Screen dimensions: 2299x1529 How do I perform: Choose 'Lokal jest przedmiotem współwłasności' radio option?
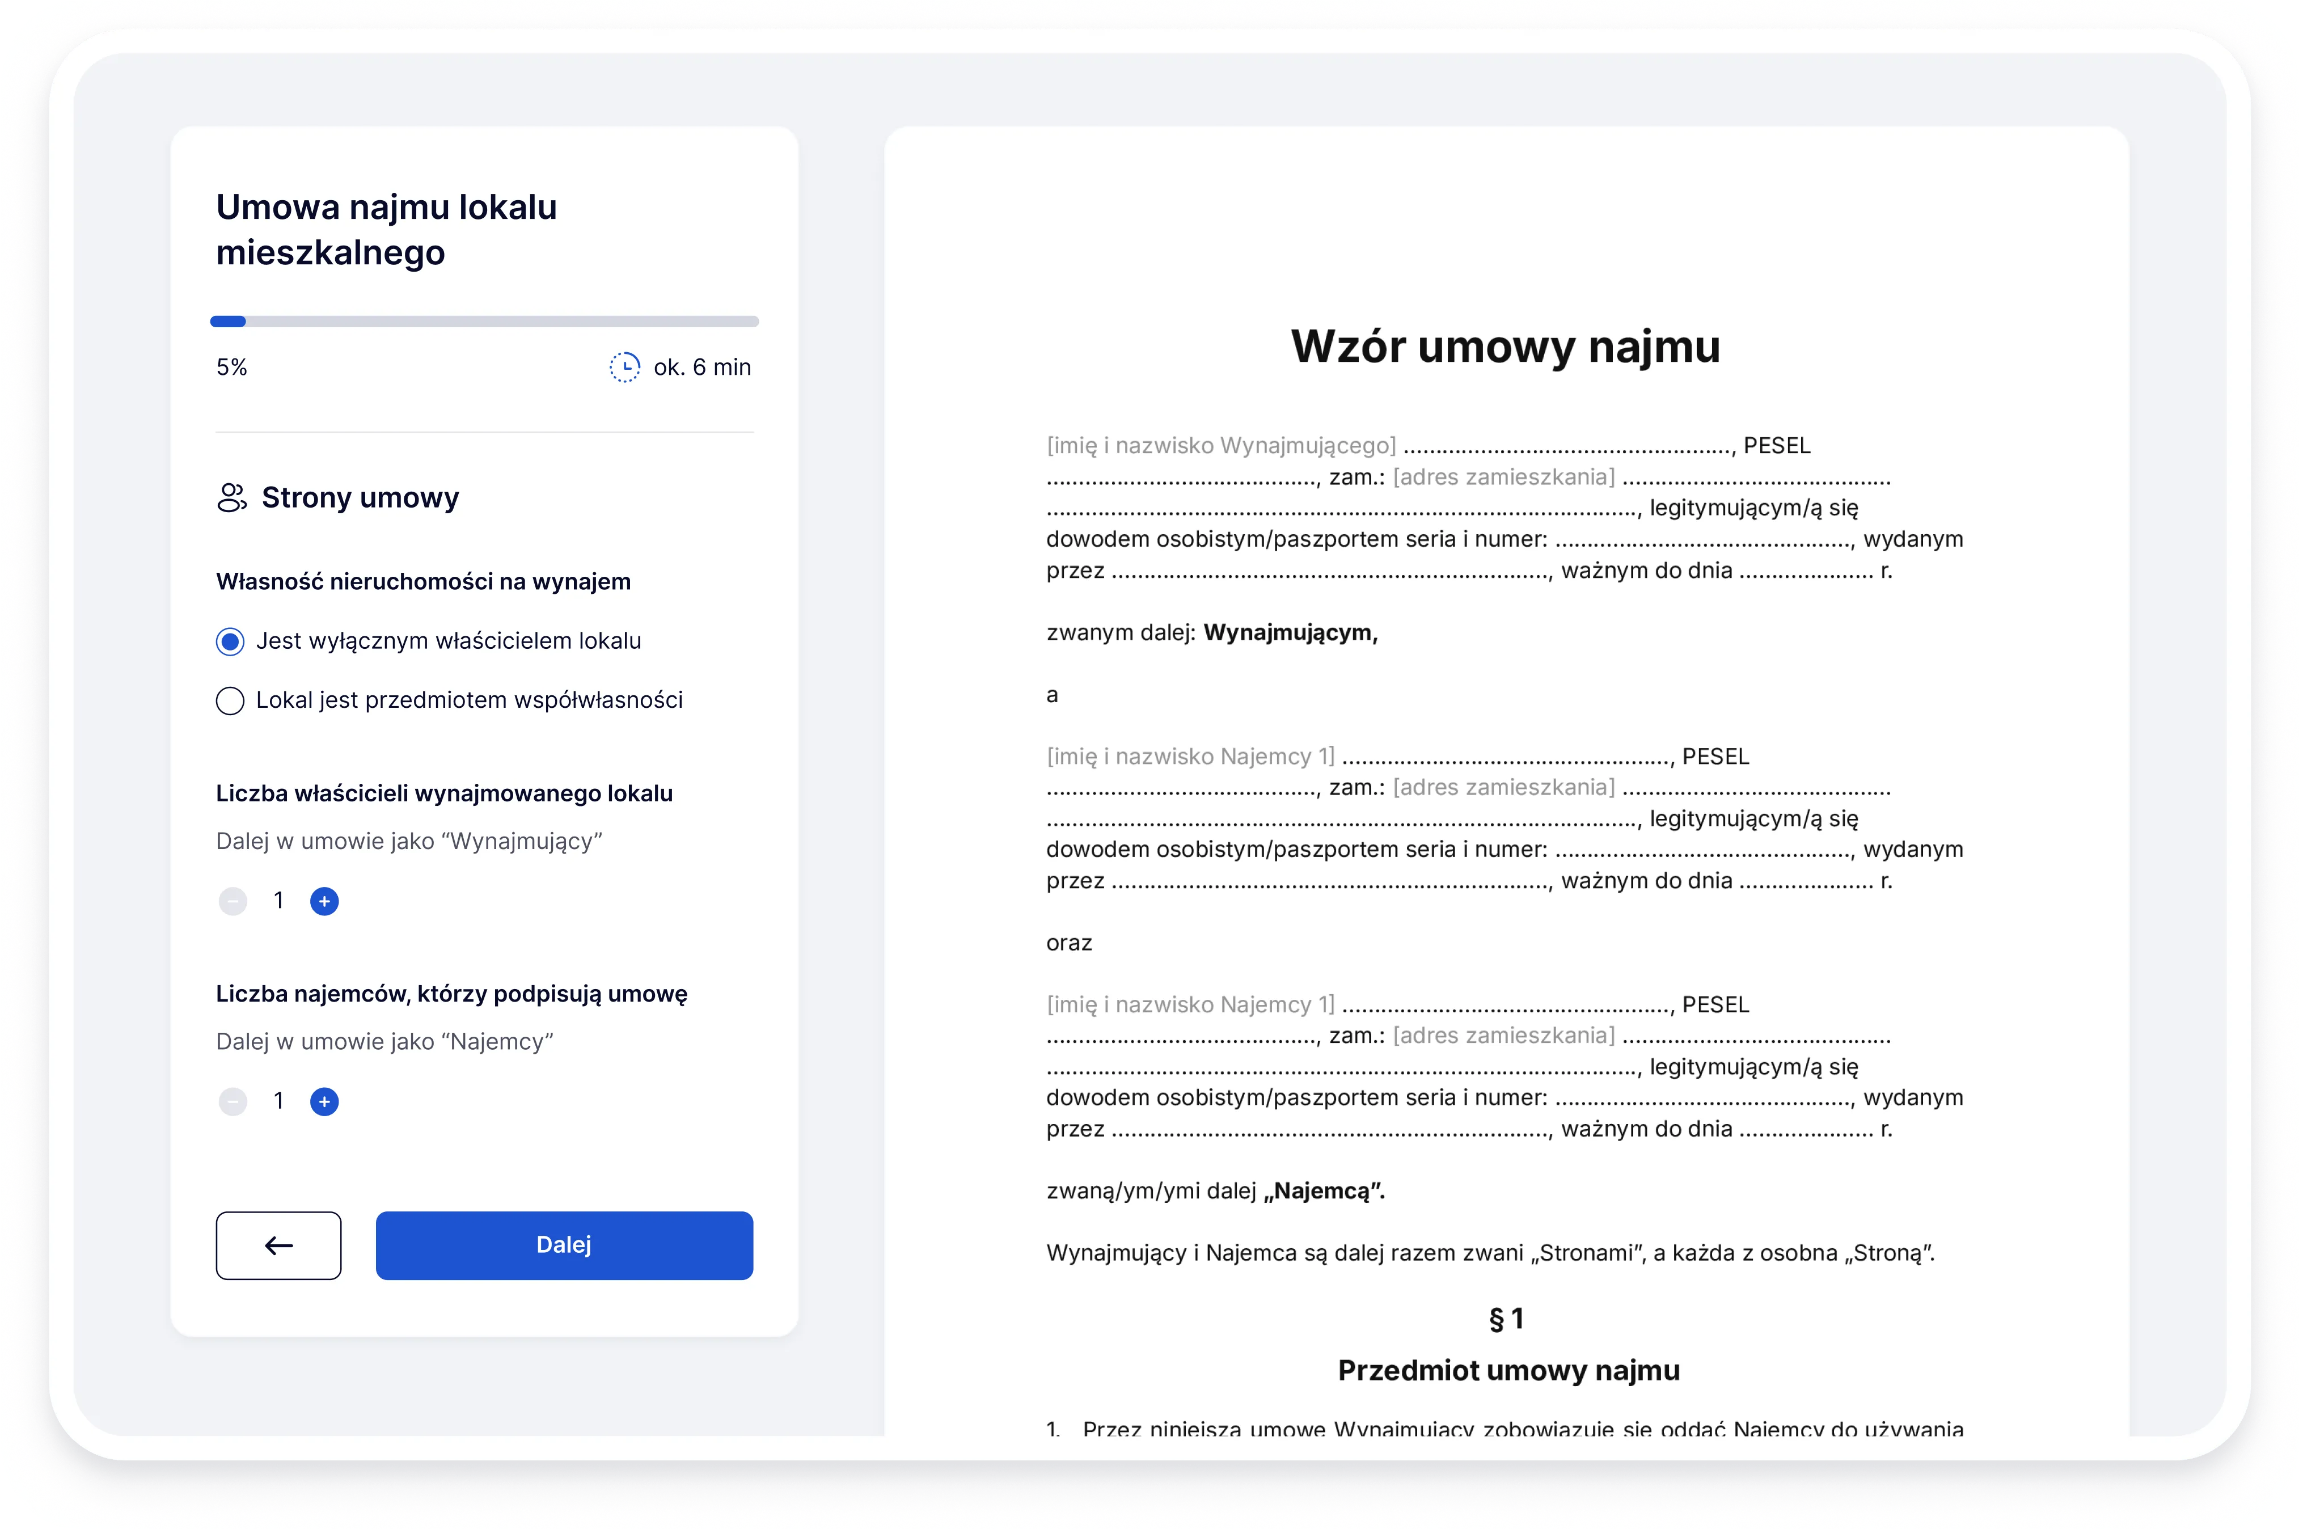click(230, 701)
